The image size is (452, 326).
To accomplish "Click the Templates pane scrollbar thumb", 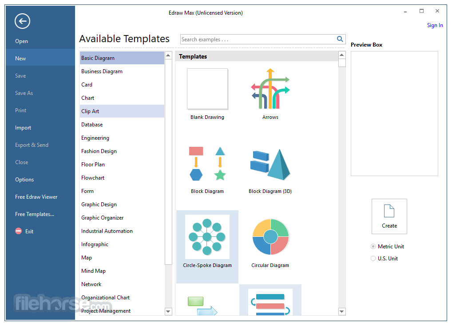I will (x=342, y=63).
